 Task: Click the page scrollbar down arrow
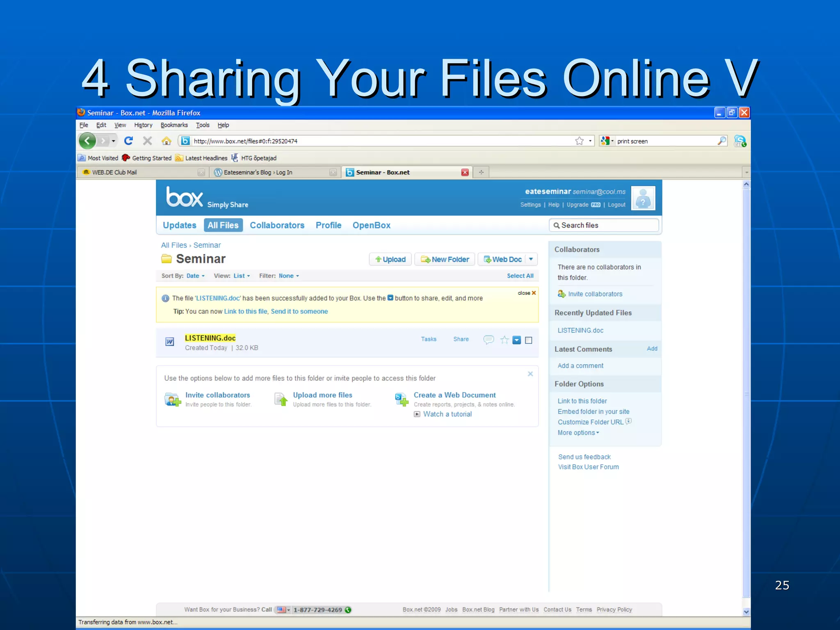746,612
